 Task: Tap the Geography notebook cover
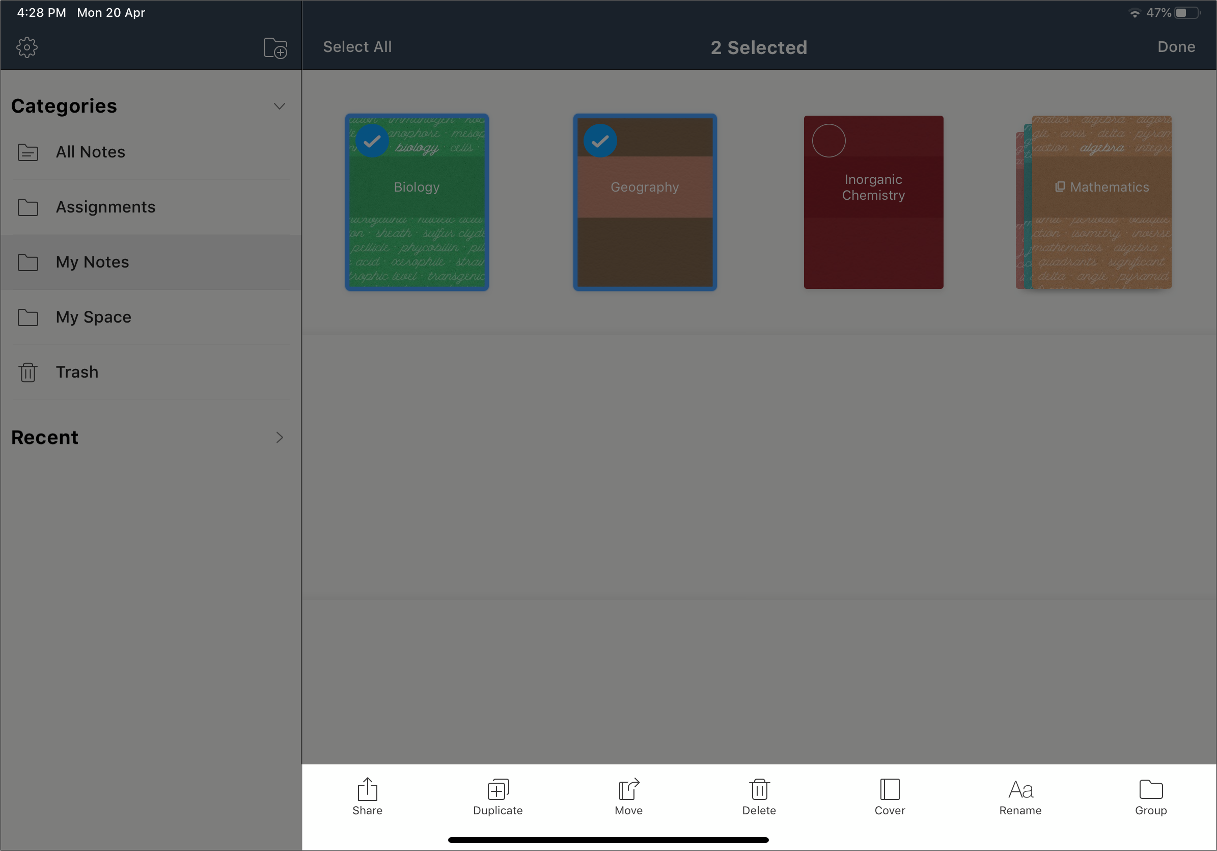(x=645, y=202)
